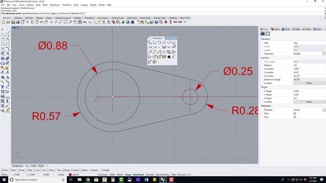The height and width of the screenshot is (183, 326).
Task: Switch to the Perspective viewport tab
Action: 18,166
